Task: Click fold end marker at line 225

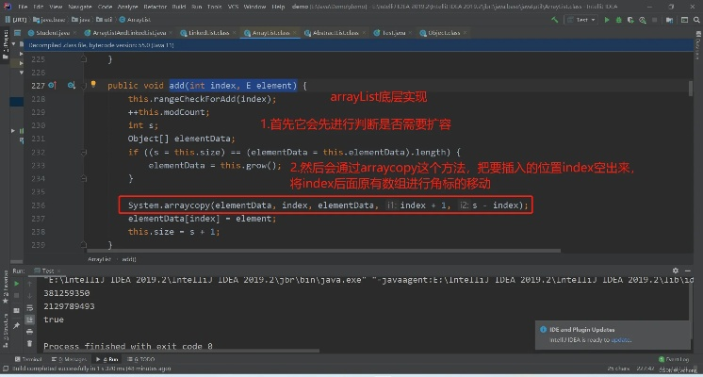Action: point(84,59)
